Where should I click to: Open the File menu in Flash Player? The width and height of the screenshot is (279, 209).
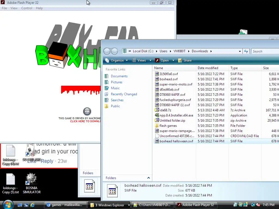[x=4, y=8]
